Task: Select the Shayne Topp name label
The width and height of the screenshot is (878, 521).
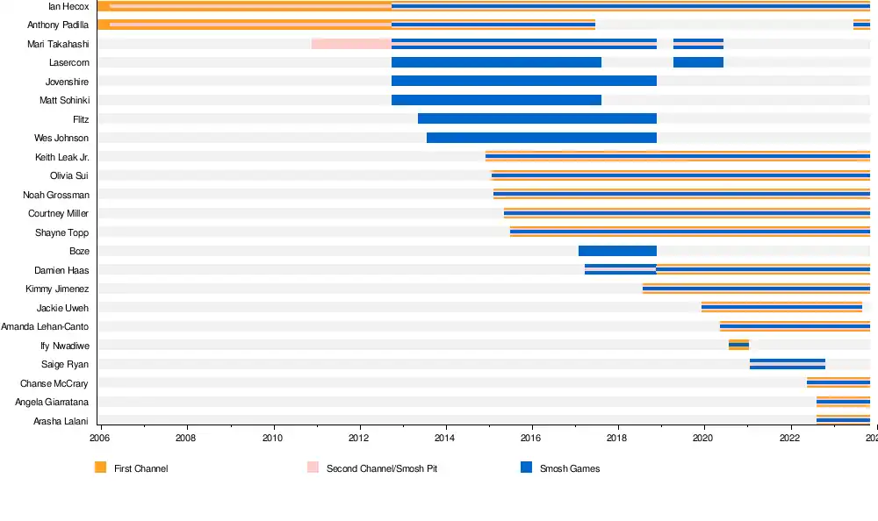Action: tap(61, 232)
